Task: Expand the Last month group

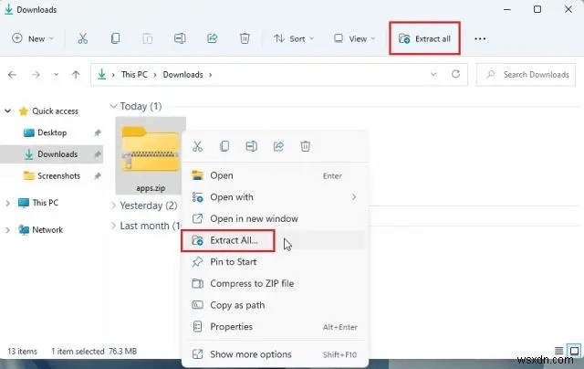Action: pos(113,226)
